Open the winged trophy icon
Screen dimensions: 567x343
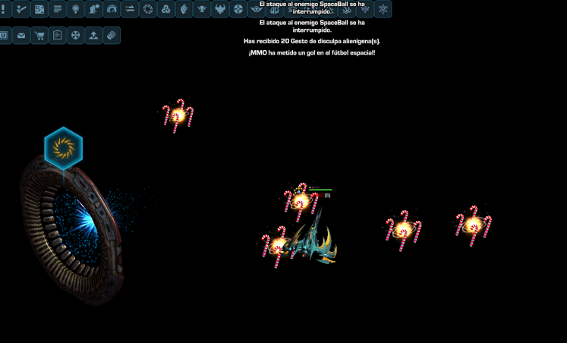pos(202,9)
